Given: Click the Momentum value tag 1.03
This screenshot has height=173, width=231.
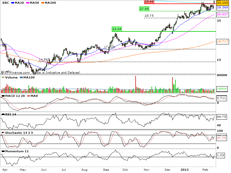Looking at the screenshot, I should [x=221, y=155].
